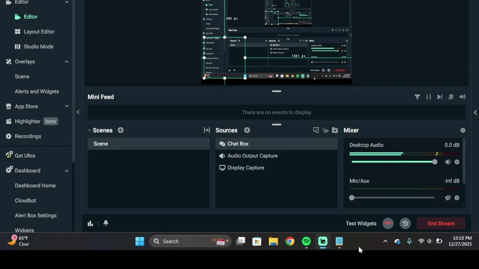This screenshot has width=479, height=269.
Task: Open File Explorer from the taskbar
Action: (x=274, y=241)
